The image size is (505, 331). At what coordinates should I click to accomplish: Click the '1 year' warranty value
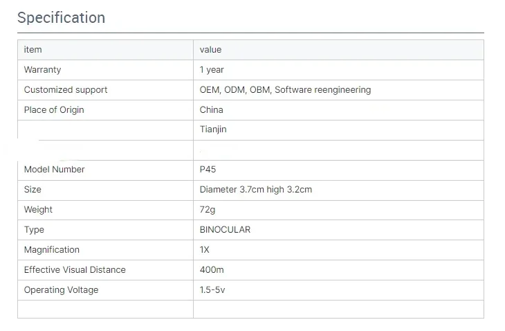212,70
